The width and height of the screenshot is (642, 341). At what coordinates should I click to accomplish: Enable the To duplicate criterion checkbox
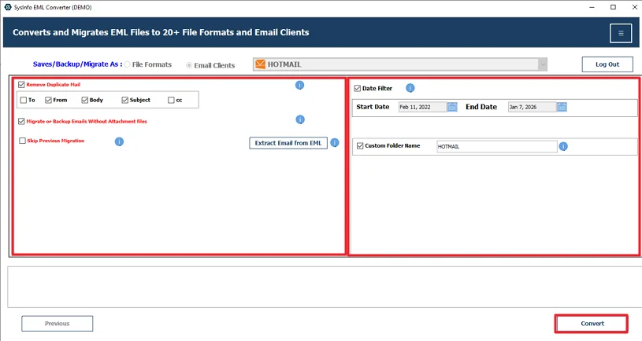24,100
